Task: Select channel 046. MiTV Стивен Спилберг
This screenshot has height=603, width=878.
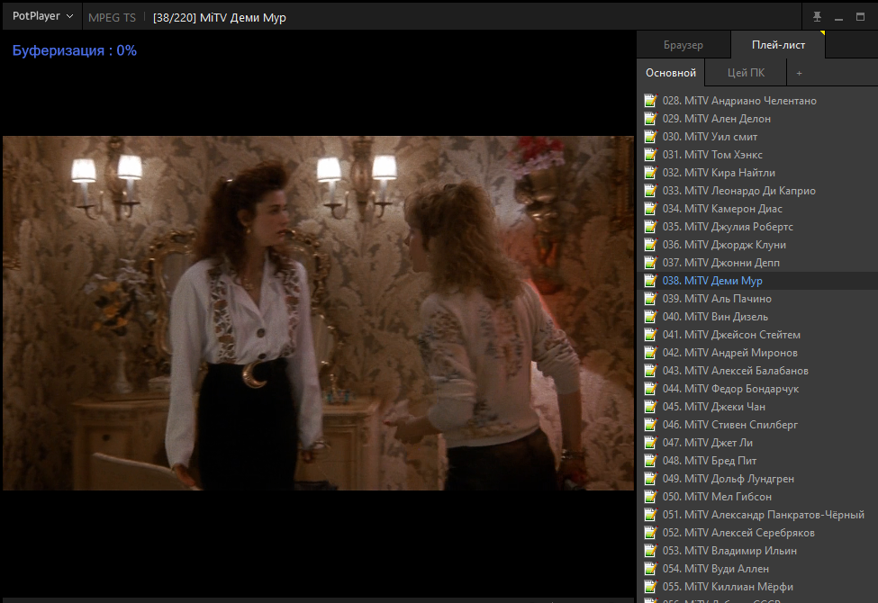Action: pos(757,425)
